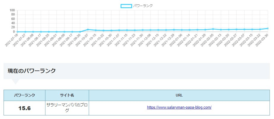Screen dimensions: 274x119
Task: Click the 2022-03-07 chart data point
Action: (244, 29)
